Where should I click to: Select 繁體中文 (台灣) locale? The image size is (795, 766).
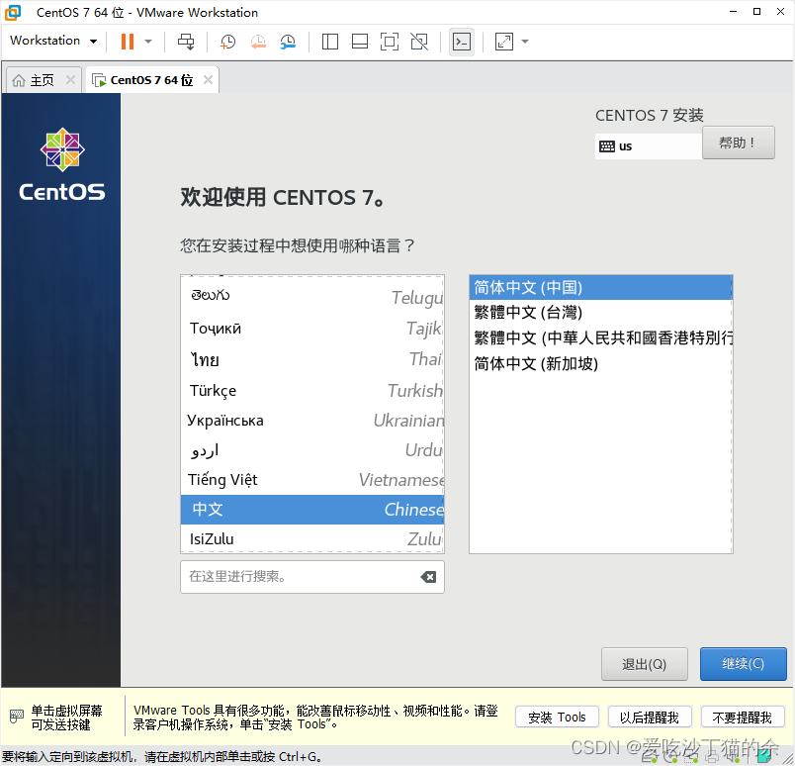coord(601,312)
